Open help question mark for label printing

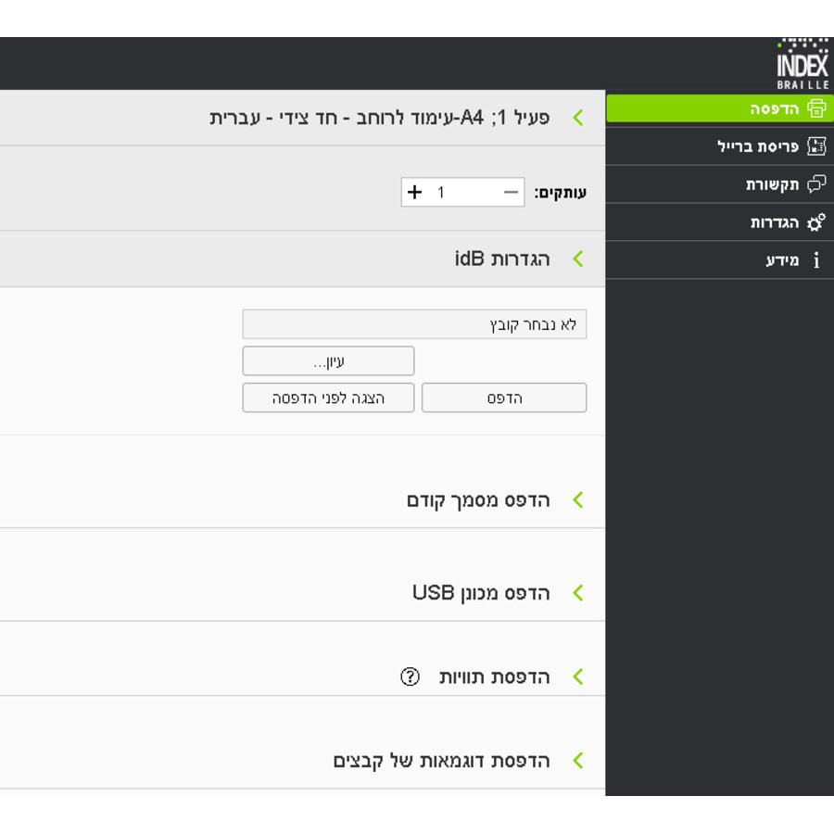[411, 676]
